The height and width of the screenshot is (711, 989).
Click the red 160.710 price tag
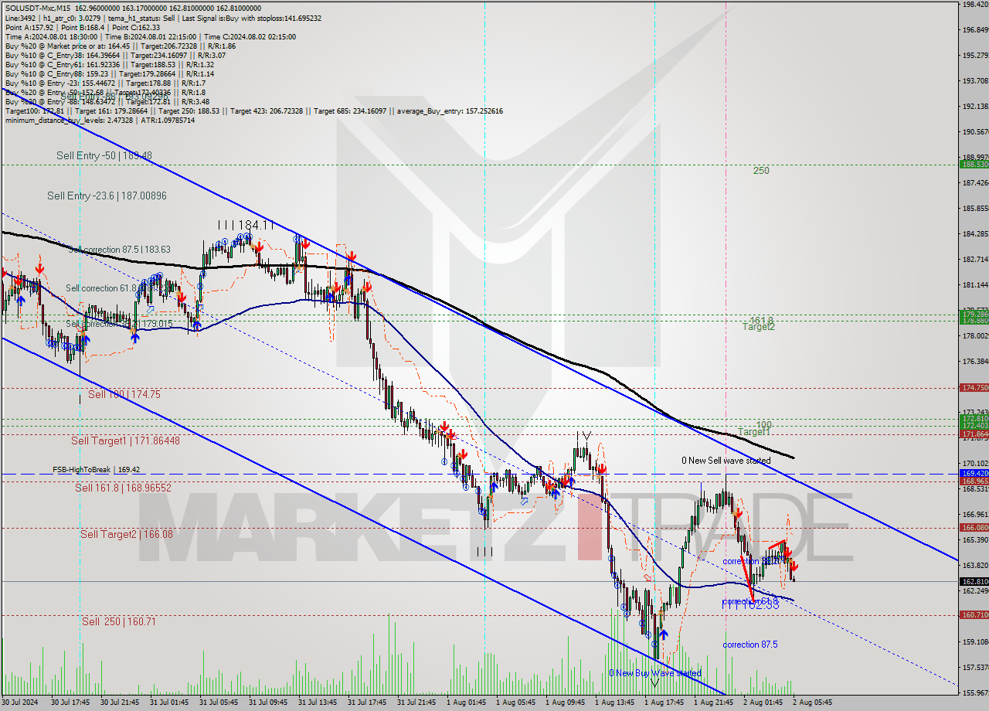tap(974, 614)
